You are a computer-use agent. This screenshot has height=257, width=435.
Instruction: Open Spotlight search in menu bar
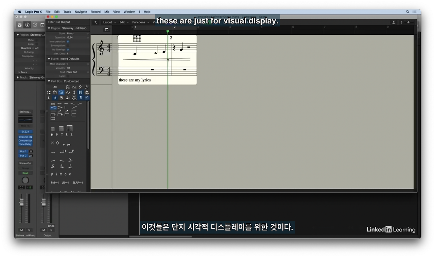point(407,12)
